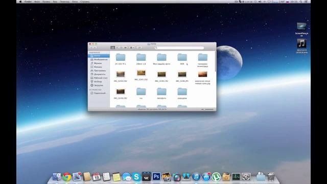Select the Автофото folder
This screenshot has width=327, height=184.
161,92
